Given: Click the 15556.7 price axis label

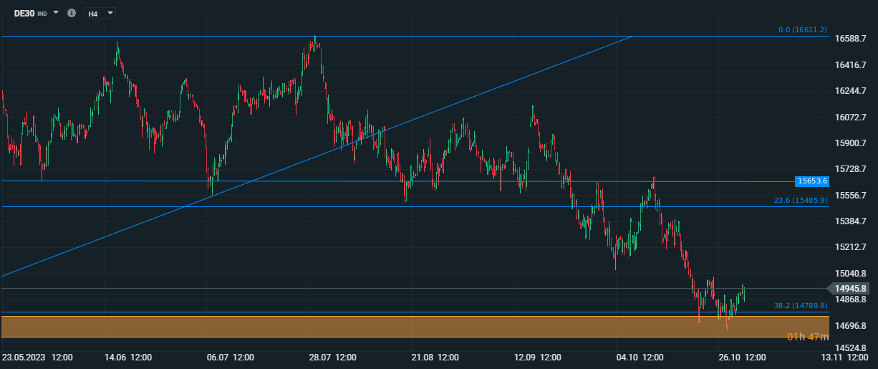Looking at the screenshot, I should pyautogui.click(x=851, y=196).
